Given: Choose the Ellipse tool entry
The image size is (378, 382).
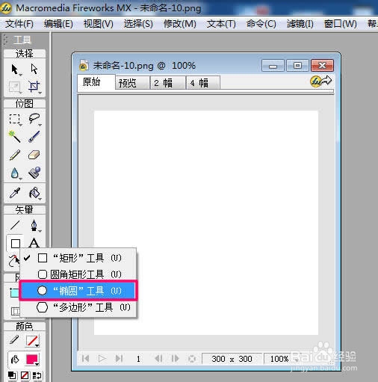Looking at the screenshot, I should [x=78, y=291].
